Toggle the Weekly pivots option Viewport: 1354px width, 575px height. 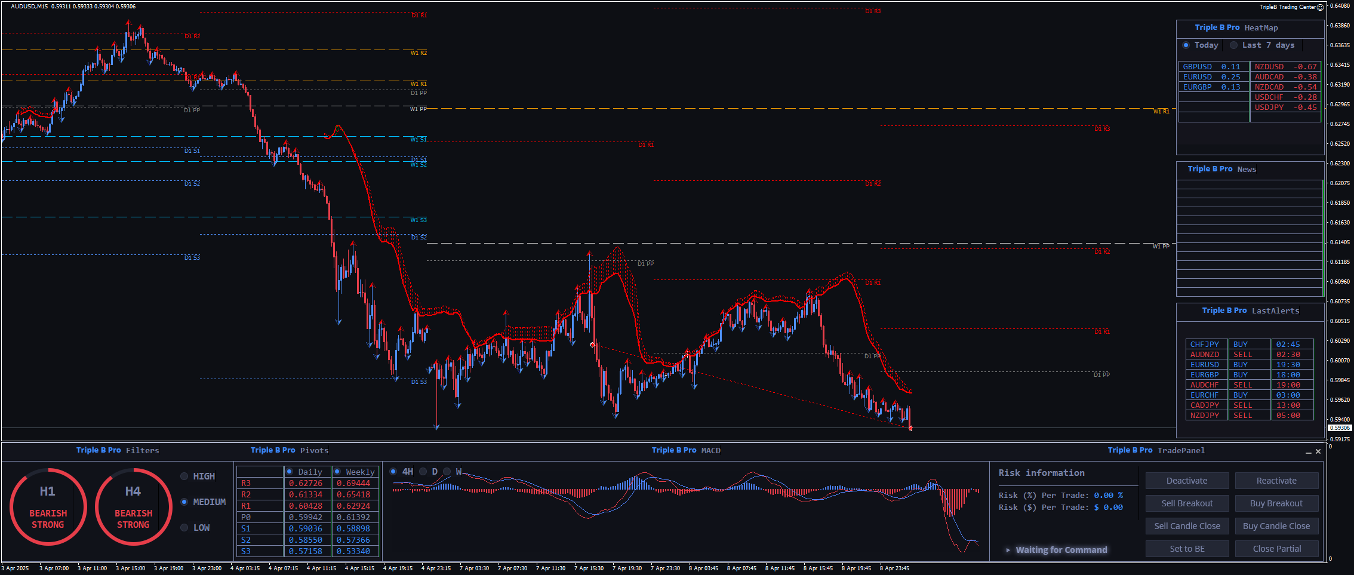click(x=337, y=472)
